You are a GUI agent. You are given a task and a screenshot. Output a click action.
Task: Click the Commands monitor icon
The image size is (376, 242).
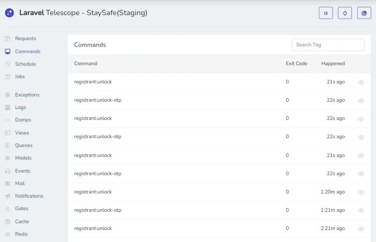click(8, 52)
